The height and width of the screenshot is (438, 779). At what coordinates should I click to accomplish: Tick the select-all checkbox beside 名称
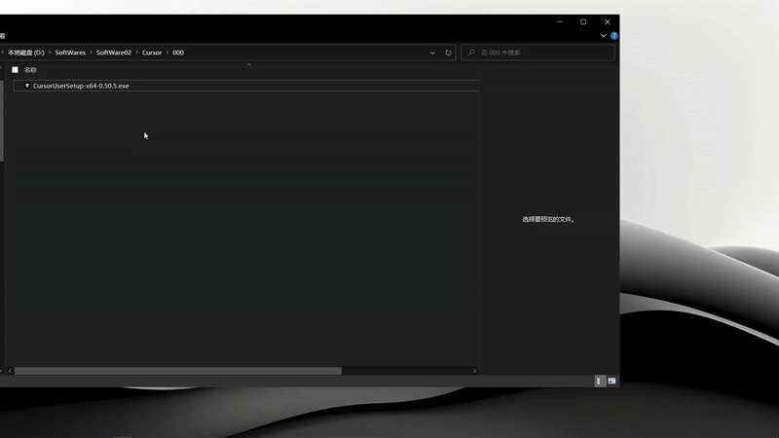coord(15,70)
